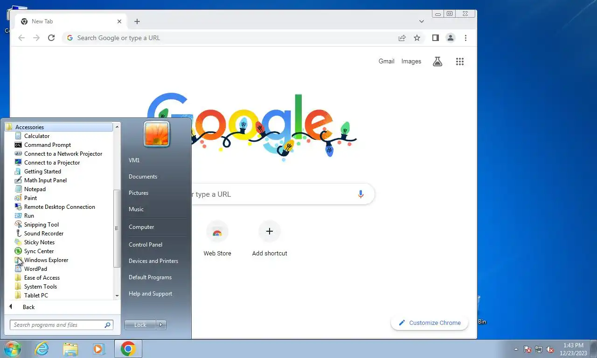Open Windows Explorer from Accessories
The image size is (597, 358).
point(46,260)
